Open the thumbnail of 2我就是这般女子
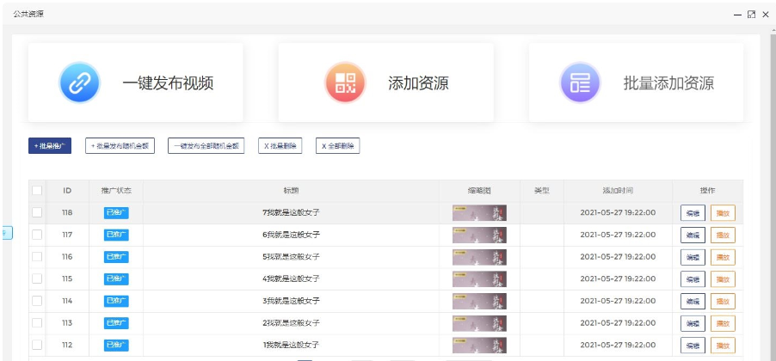Screen dimensions: 776x361 pos(479,323)
